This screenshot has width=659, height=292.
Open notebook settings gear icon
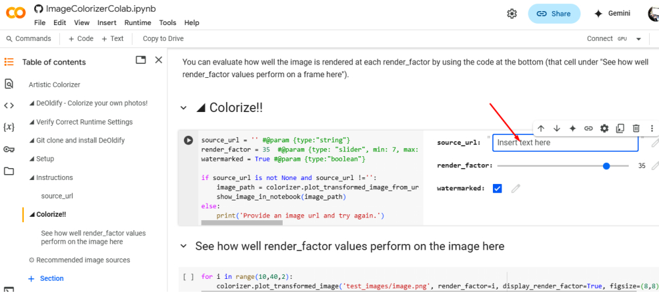point(511,14)
